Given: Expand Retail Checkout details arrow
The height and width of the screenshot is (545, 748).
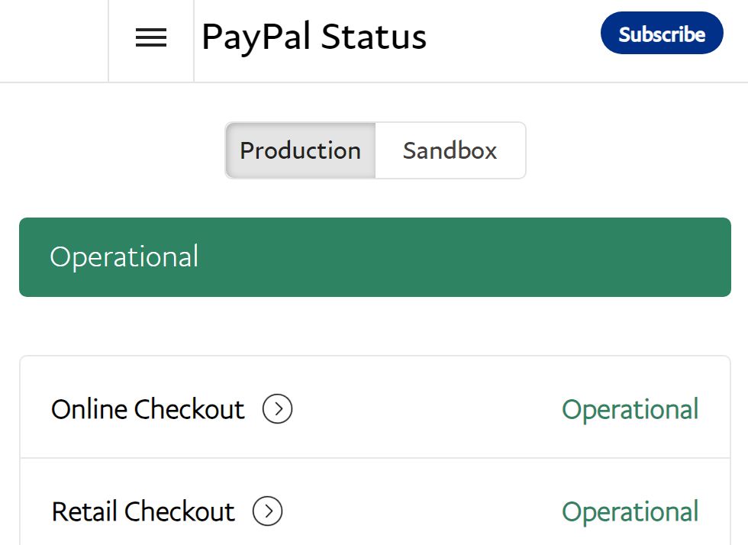Looking at the screenshot, I should click(x=268, y=511).
